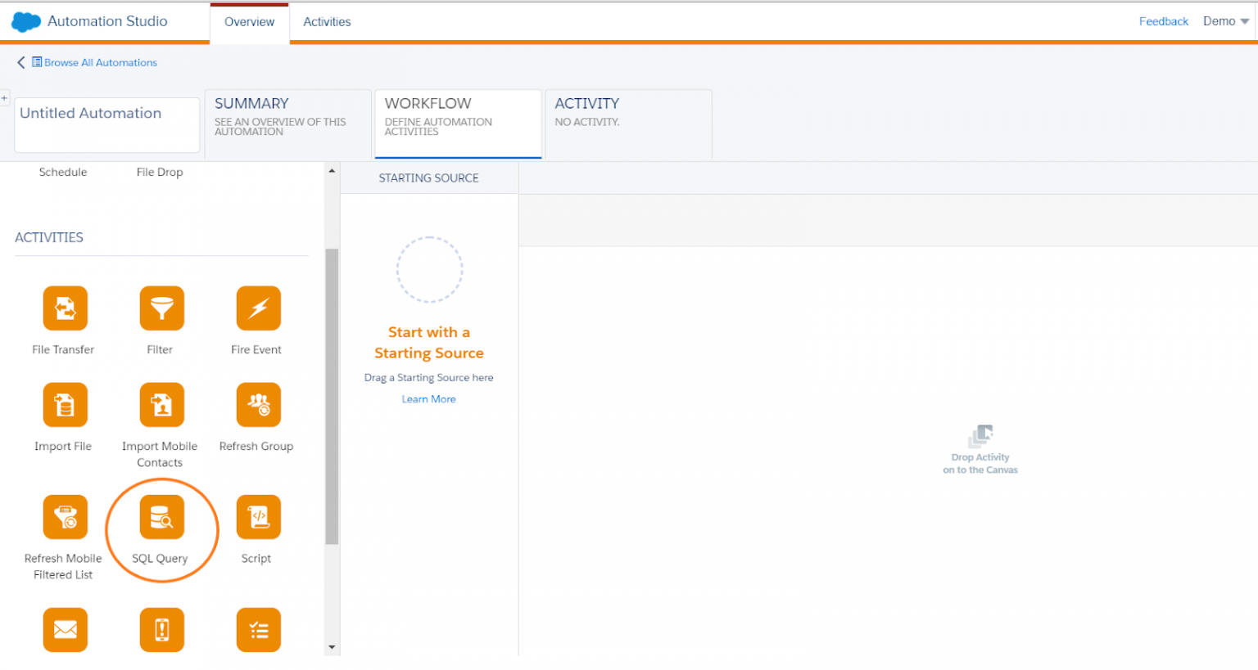1258x670 pixels.
Task: Select the Filter activity
Action: [161, 308]
